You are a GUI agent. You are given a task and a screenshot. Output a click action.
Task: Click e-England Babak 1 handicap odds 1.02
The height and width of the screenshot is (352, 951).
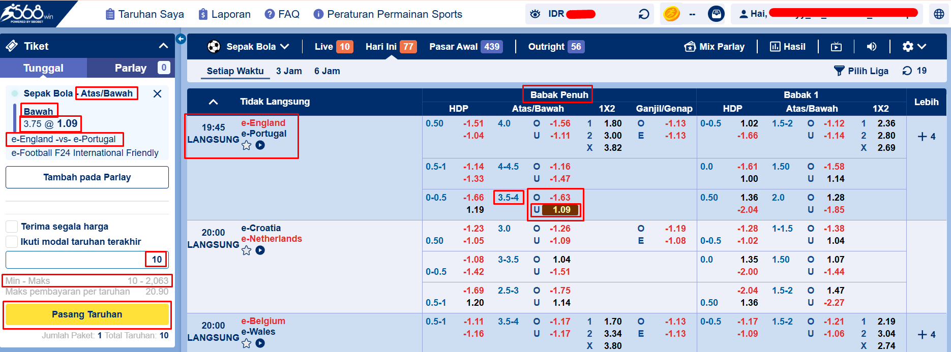[x=749, y=123]
